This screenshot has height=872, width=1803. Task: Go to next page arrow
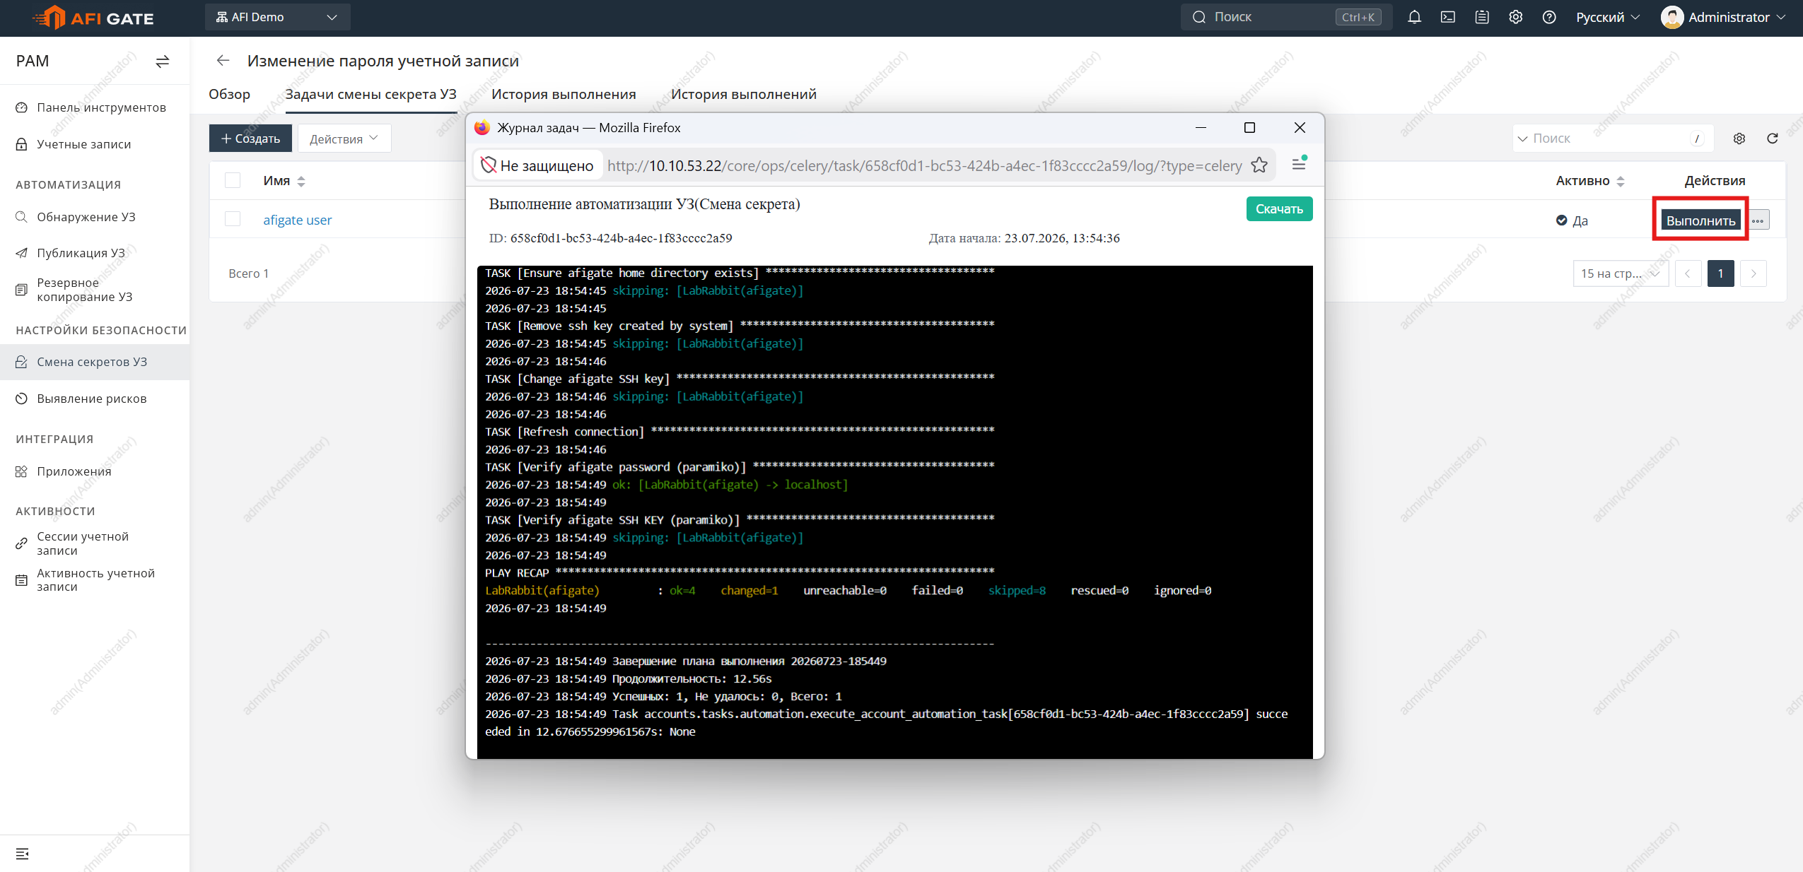coord(1754,273)
